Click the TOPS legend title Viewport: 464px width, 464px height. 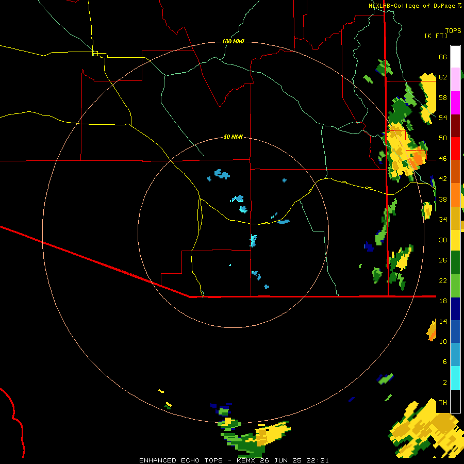click(453, 30)
